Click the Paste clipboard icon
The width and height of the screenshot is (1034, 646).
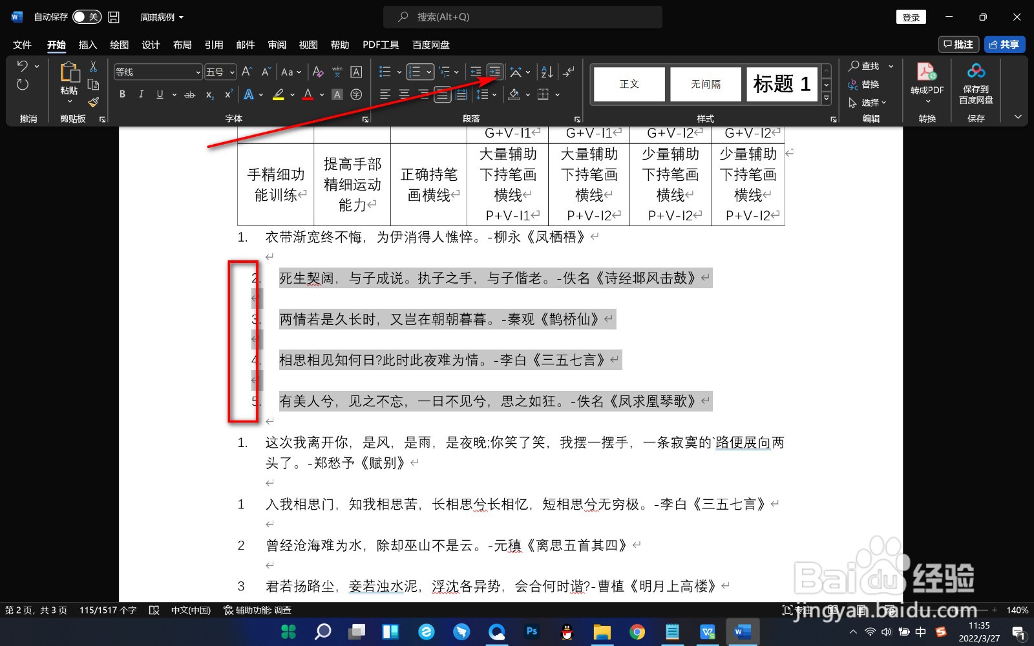[69, 72]
